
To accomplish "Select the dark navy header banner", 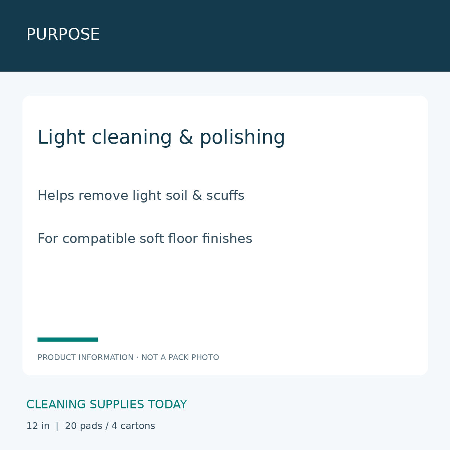I will [x=225, y=36].
